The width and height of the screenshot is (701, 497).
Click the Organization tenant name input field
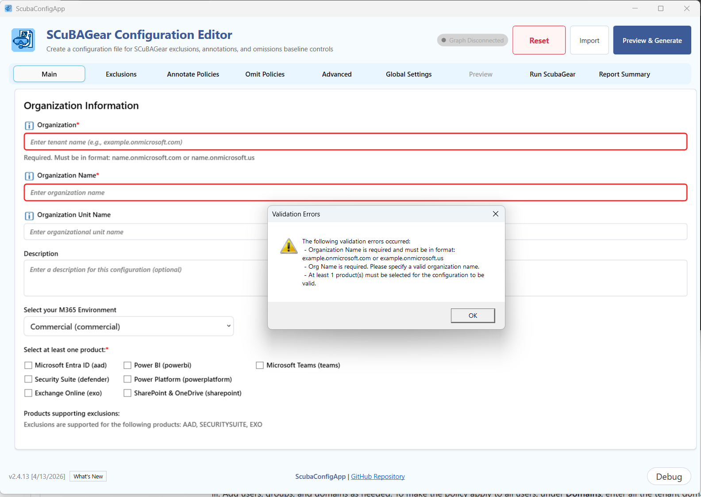coord(355,142)
